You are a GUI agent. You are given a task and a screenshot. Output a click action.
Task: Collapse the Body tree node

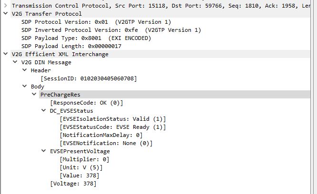pyautogui.click(x=24, y=87)
